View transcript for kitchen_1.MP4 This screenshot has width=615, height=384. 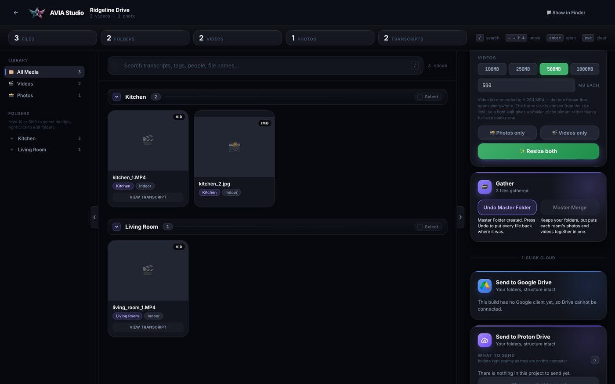(148, 197)
